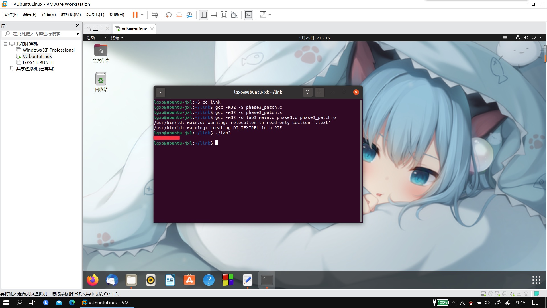Open Windows notification center icon
This screenshot has width=547, height=308.
535,303
